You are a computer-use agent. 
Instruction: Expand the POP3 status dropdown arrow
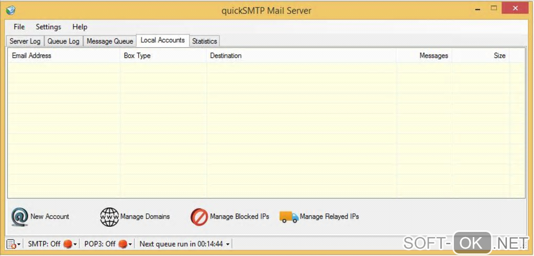[x=130, y=244]
